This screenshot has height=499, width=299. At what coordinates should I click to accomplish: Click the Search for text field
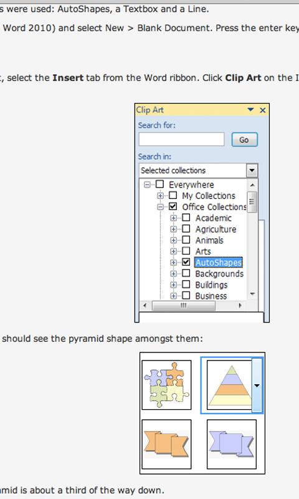pyautogui.click(x=181, y=140)
